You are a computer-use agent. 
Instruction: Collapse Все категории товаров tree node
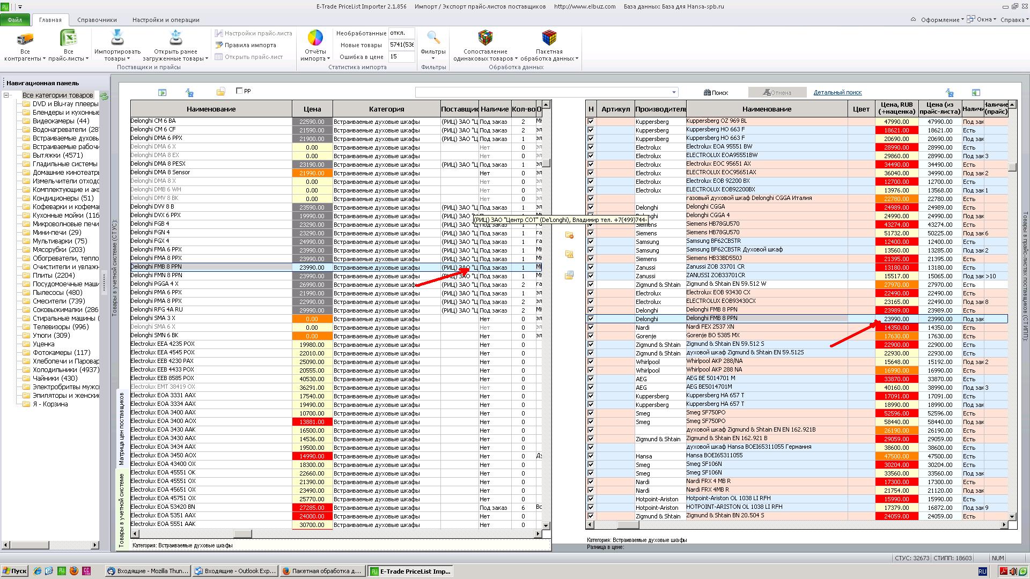pos(6,95)
